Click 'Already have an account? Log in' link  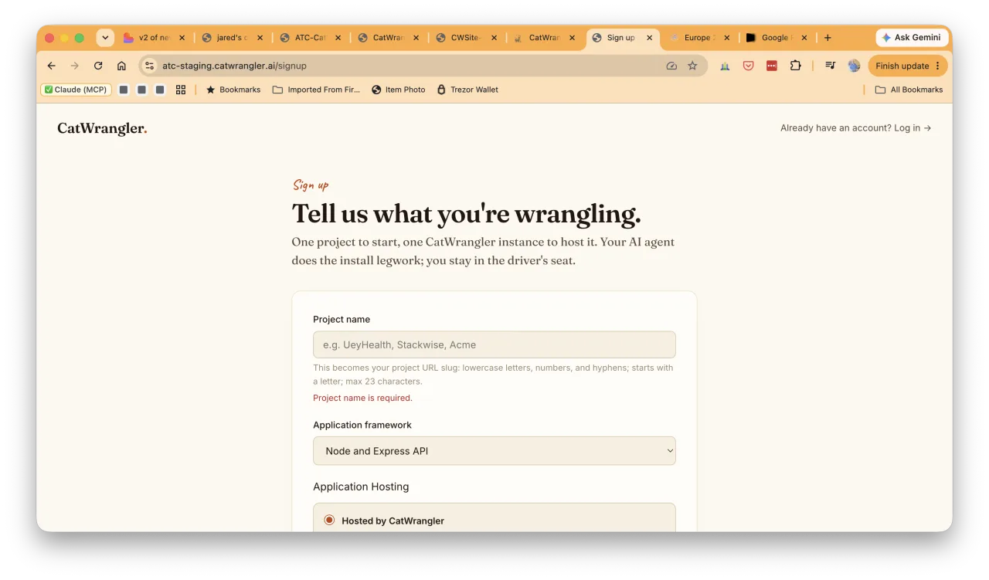tap(855, 128)
